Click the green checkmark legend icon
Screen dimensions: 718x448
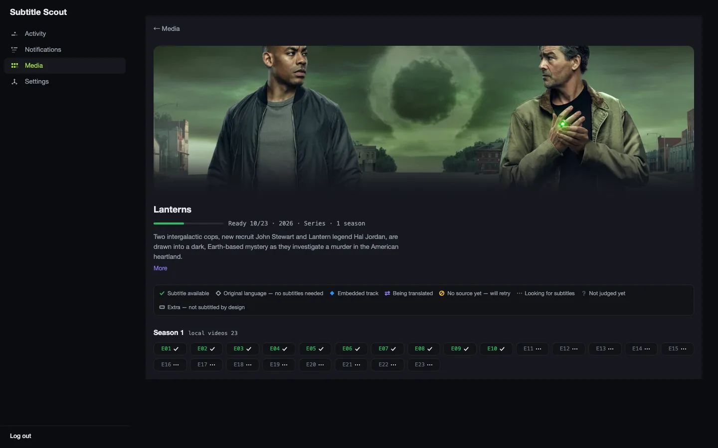(162, 294)
